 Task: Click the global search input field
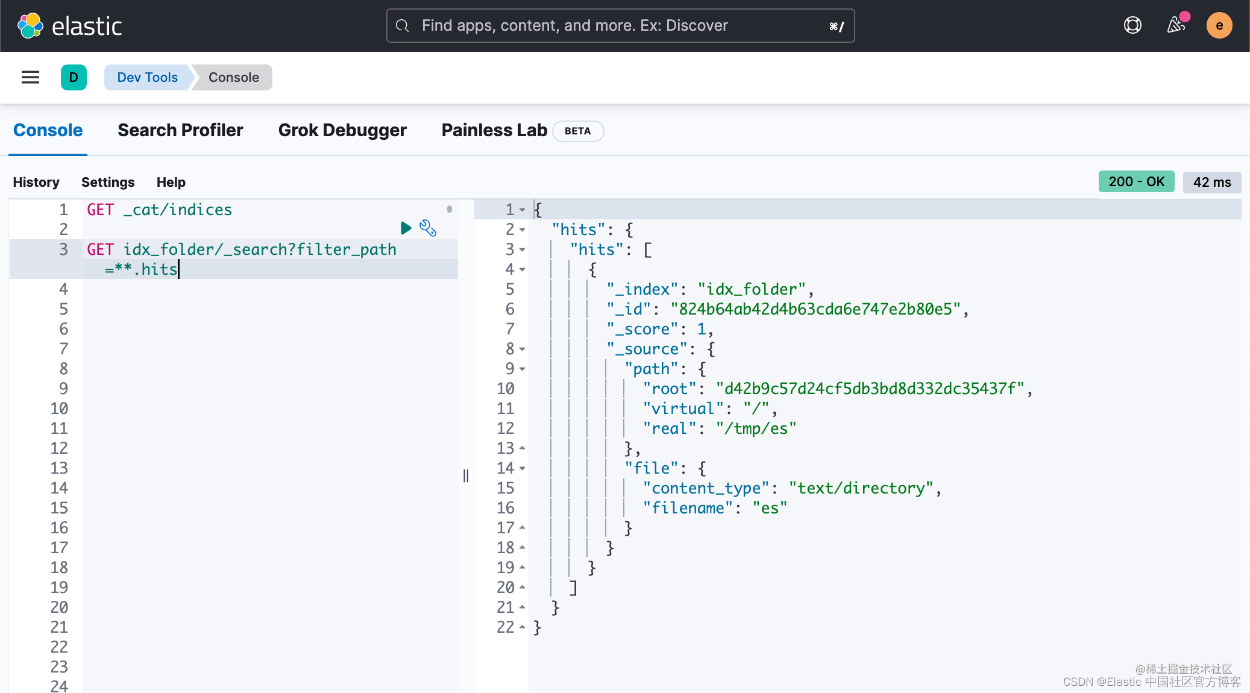coord(620,25)
